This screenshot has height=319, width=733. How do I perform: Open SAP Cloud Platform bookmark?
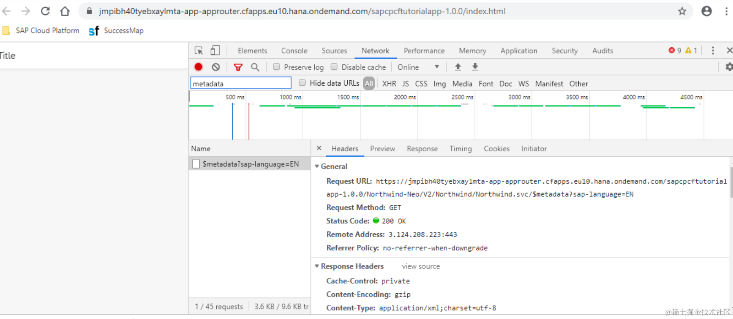pyautogui.click(x=41, y=31)
